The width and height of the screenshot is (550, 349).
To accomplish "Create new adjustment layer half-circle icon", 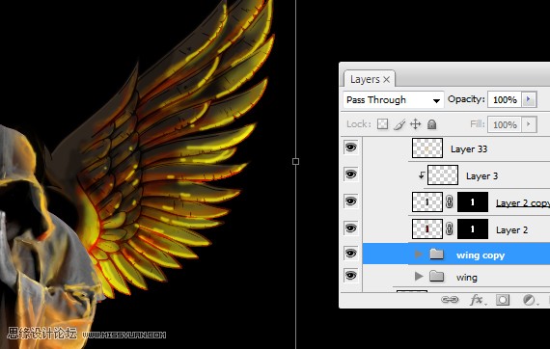I will (x=530, y=300).
